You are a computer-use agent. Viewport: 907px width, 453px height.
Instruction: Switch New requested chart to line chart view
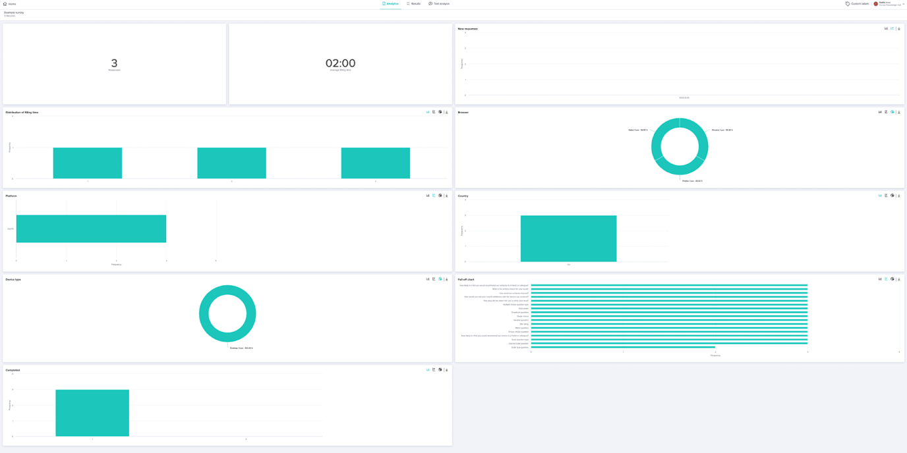tap(891, 28)
